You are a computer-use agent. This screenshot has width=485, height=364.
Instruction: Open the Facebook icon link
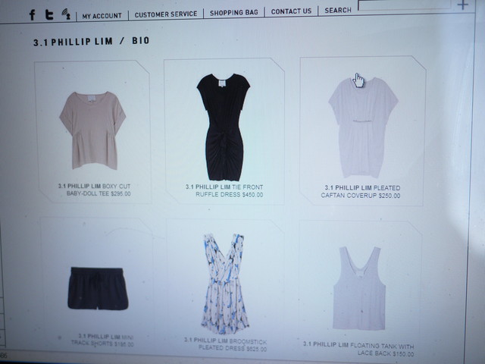(x=32, y=15)
